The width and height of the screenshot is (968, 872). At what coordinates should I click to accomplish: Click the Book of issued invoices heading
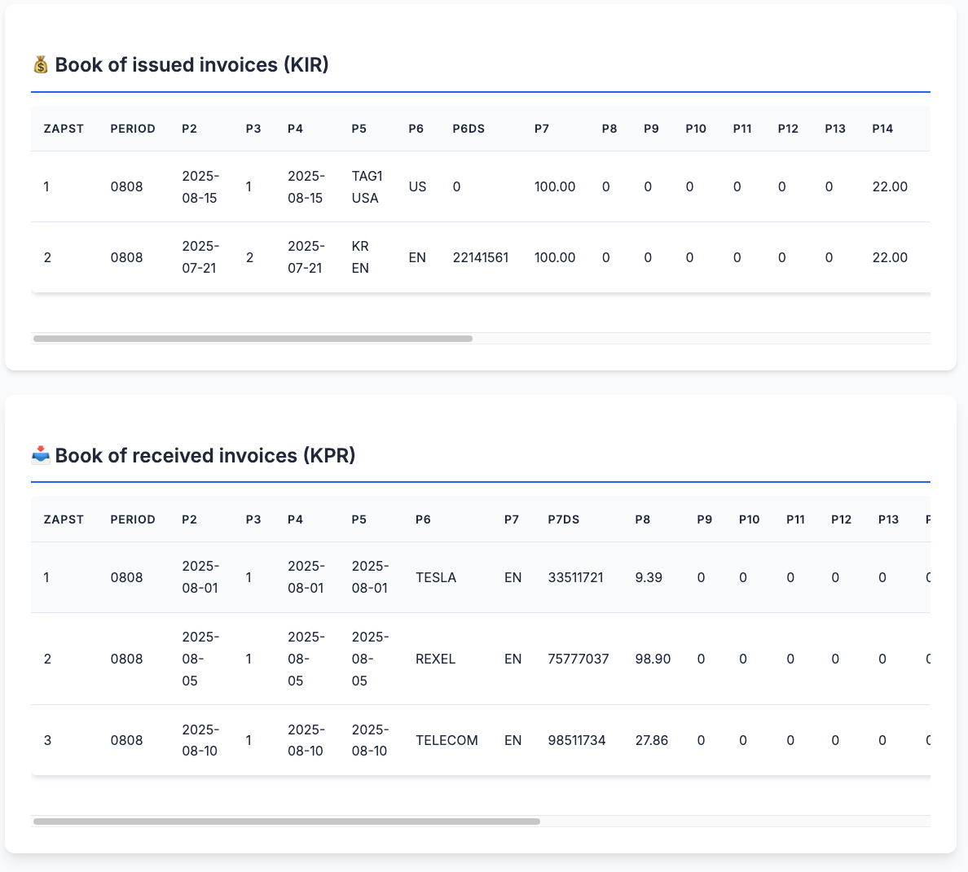(x=191, y=65)
